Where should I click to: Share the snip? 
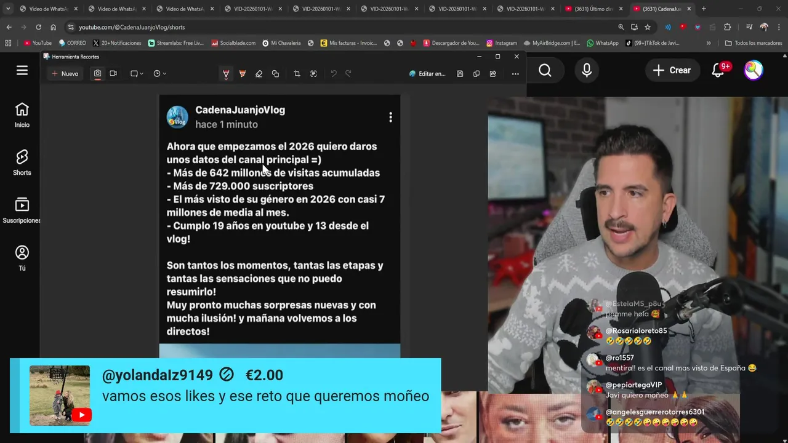tap(493, 73)
